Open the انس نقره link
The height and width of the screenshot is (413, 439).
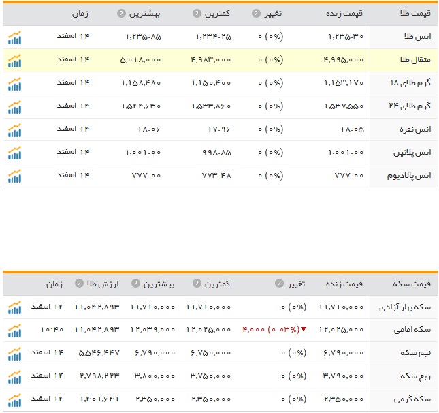click(x=415, y=129)
